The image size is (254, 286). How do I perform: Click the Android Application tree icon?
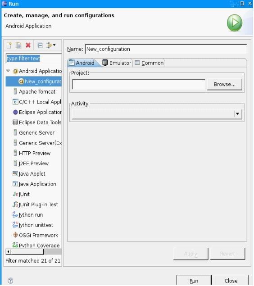(x=15, y=71)
